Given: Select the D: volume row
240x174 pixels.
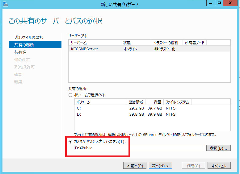Looking at the screenshot, I should pos(152,114).
